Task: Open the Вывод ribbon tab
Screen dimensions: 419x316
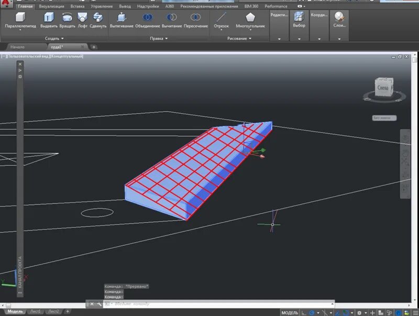Action: (x=125, y=6)
